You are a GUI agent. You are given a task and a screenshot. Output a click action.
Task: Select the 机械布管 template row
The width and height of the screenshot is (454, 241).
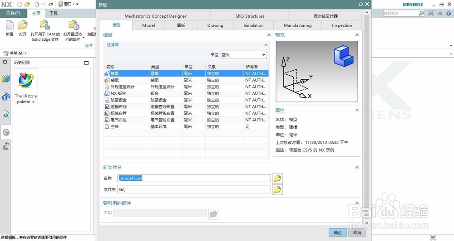tap(186, 113)
